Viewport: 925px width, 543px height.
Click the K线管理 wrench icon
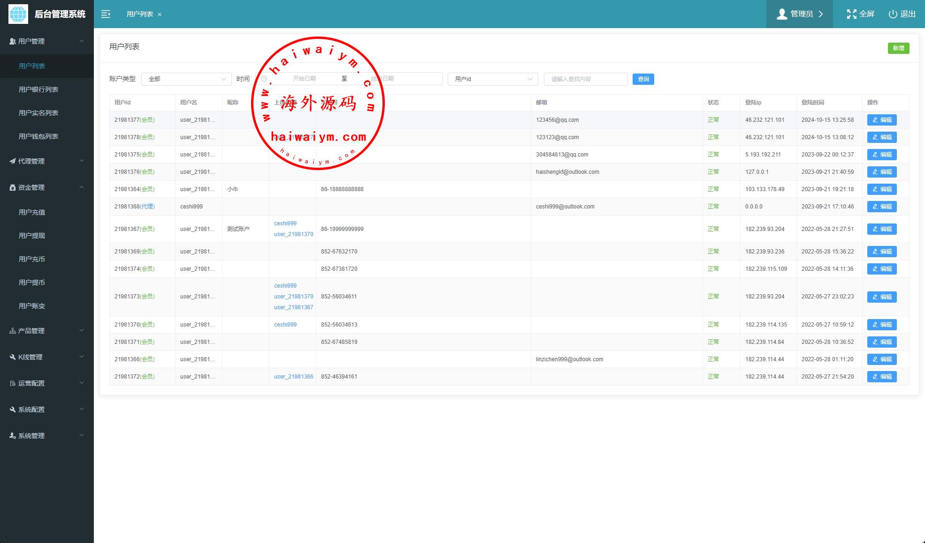click(13, 357)
